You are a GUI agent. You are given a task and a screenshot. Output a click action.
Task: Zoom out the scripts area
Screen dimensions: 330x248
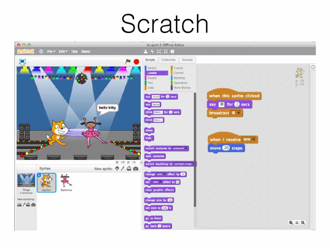tap(291, 223)
